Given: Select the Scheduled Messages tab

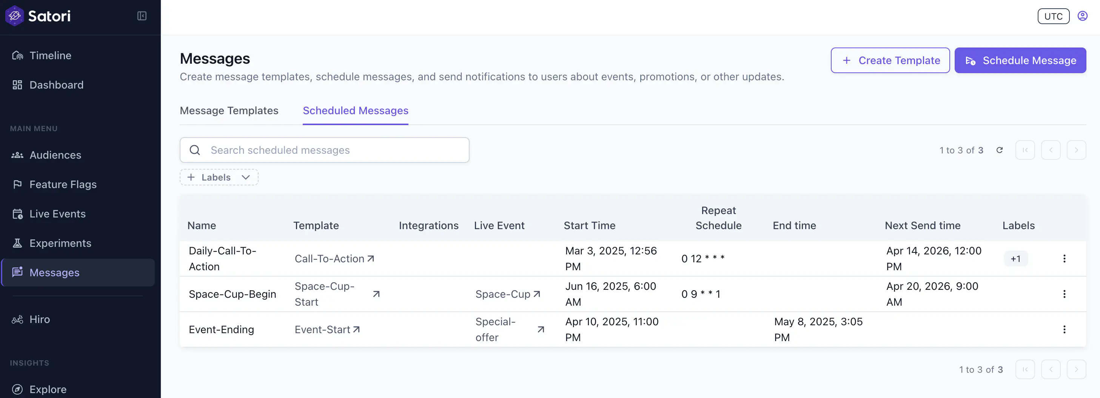Looking at the screenshot, I should (x=355, y=110).
